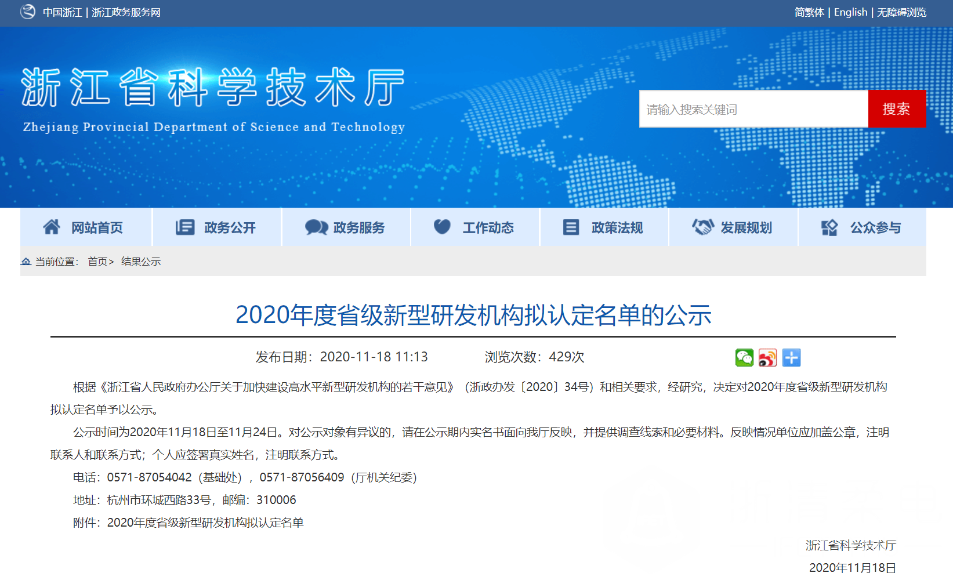
Task: Click the handshake icon for 发展规划
Action: pos(702,227)
